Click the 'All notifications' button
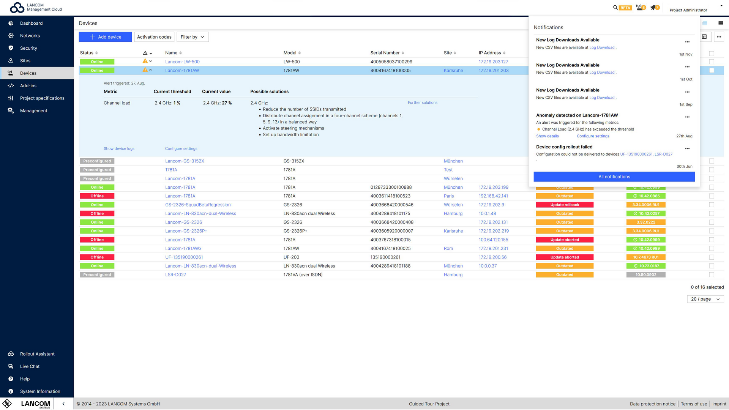Viewport: 729px width, 410px height. point(614,177)
